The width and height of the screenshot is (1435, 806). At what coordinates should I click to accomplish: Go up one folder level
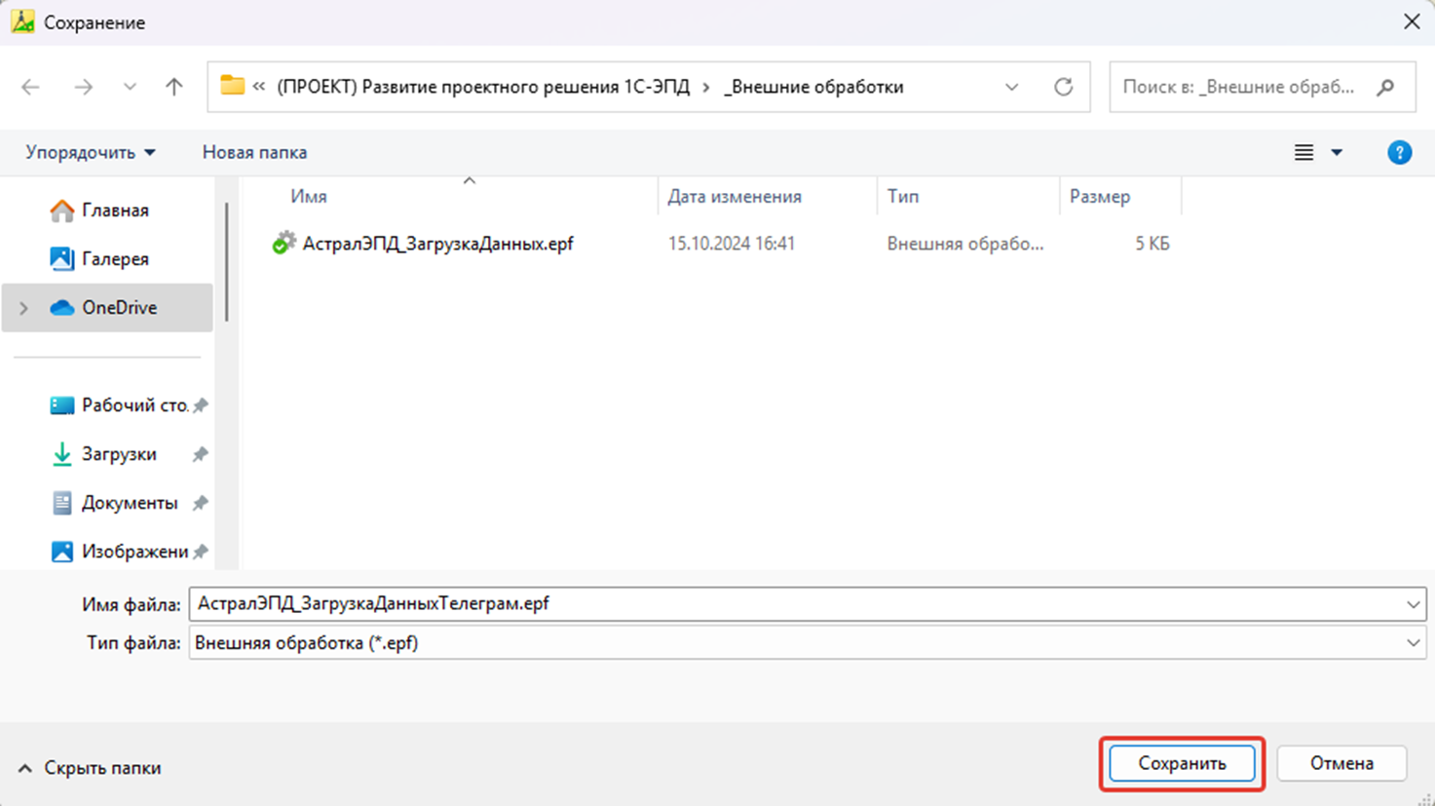coord(174,87)
